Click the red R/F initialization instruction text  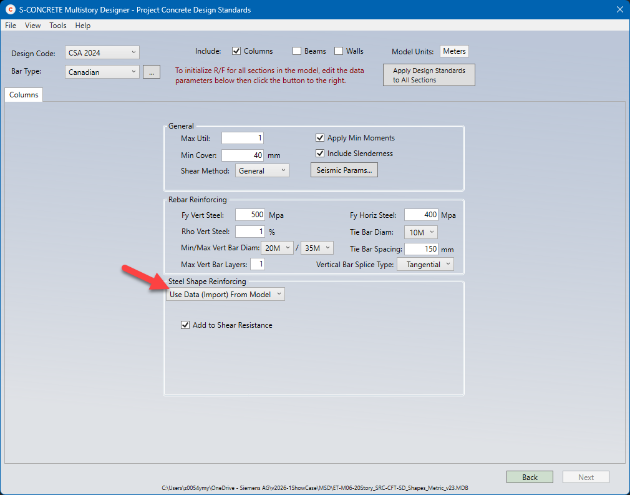tap(269, 75)
